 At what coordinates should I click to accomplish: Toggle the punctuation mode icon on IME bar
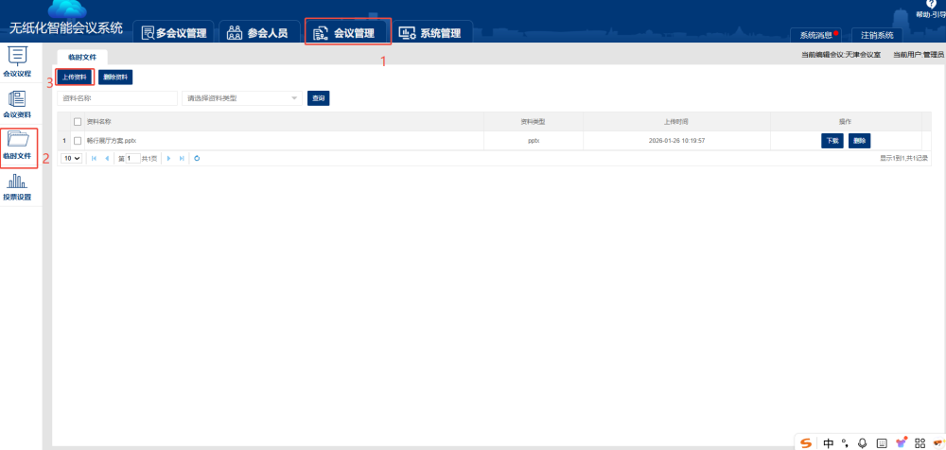[x=845, y=443]
